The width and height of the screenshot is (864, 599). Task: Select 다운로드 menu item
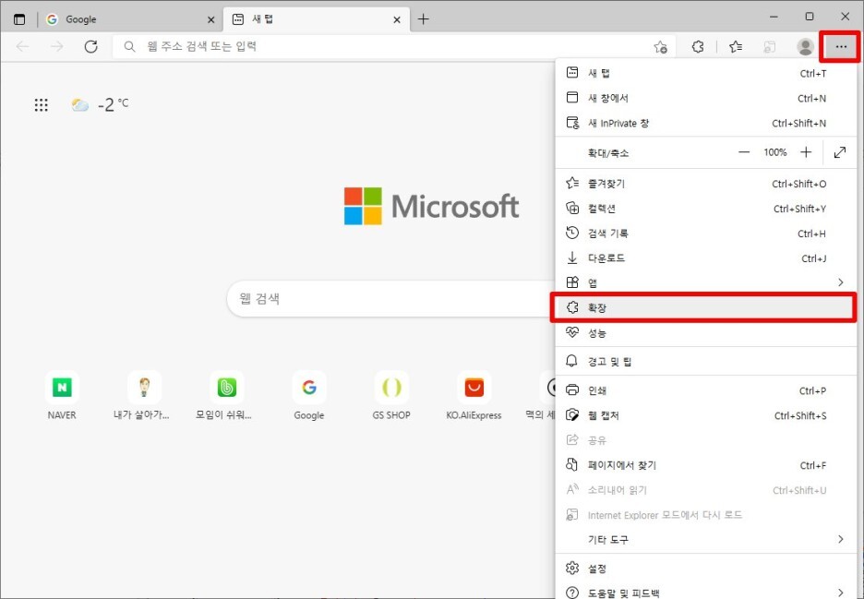coord(706,258)
